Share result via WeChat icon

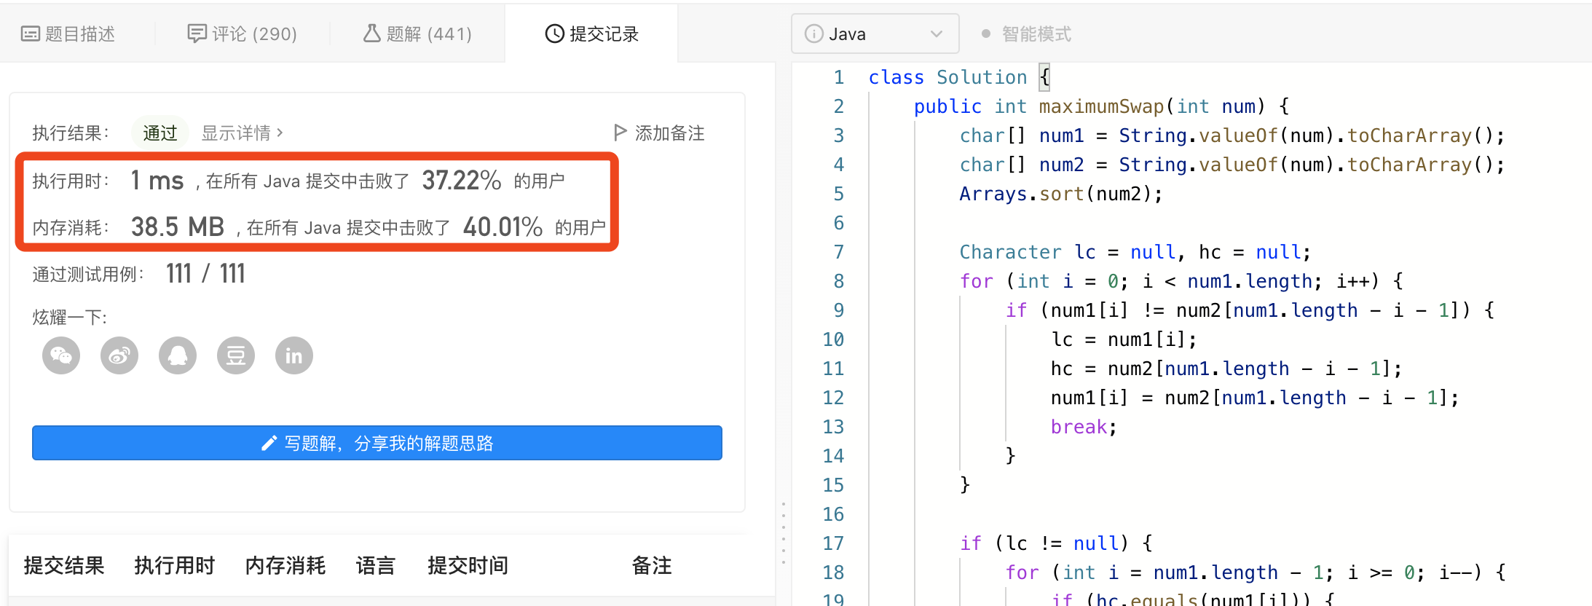tap(61, 355)
